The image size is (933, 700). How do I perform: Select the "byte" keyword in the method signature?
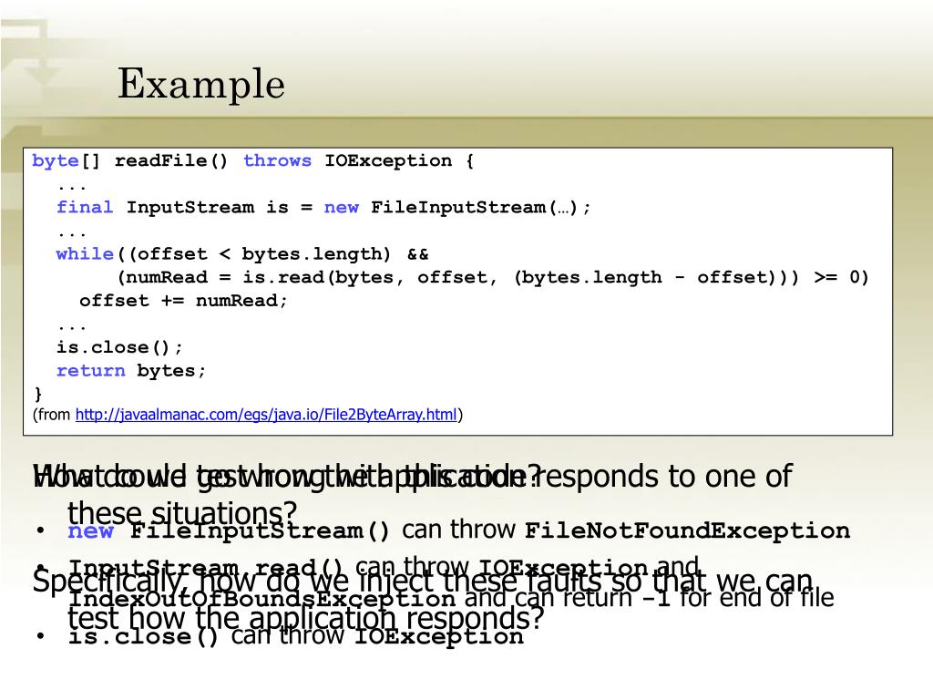pos(56,160)
